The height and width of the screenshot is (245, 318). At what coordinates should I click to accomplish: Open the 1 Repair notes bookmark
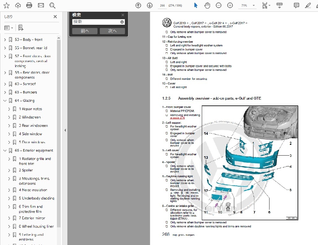click(x=30, y=109)
